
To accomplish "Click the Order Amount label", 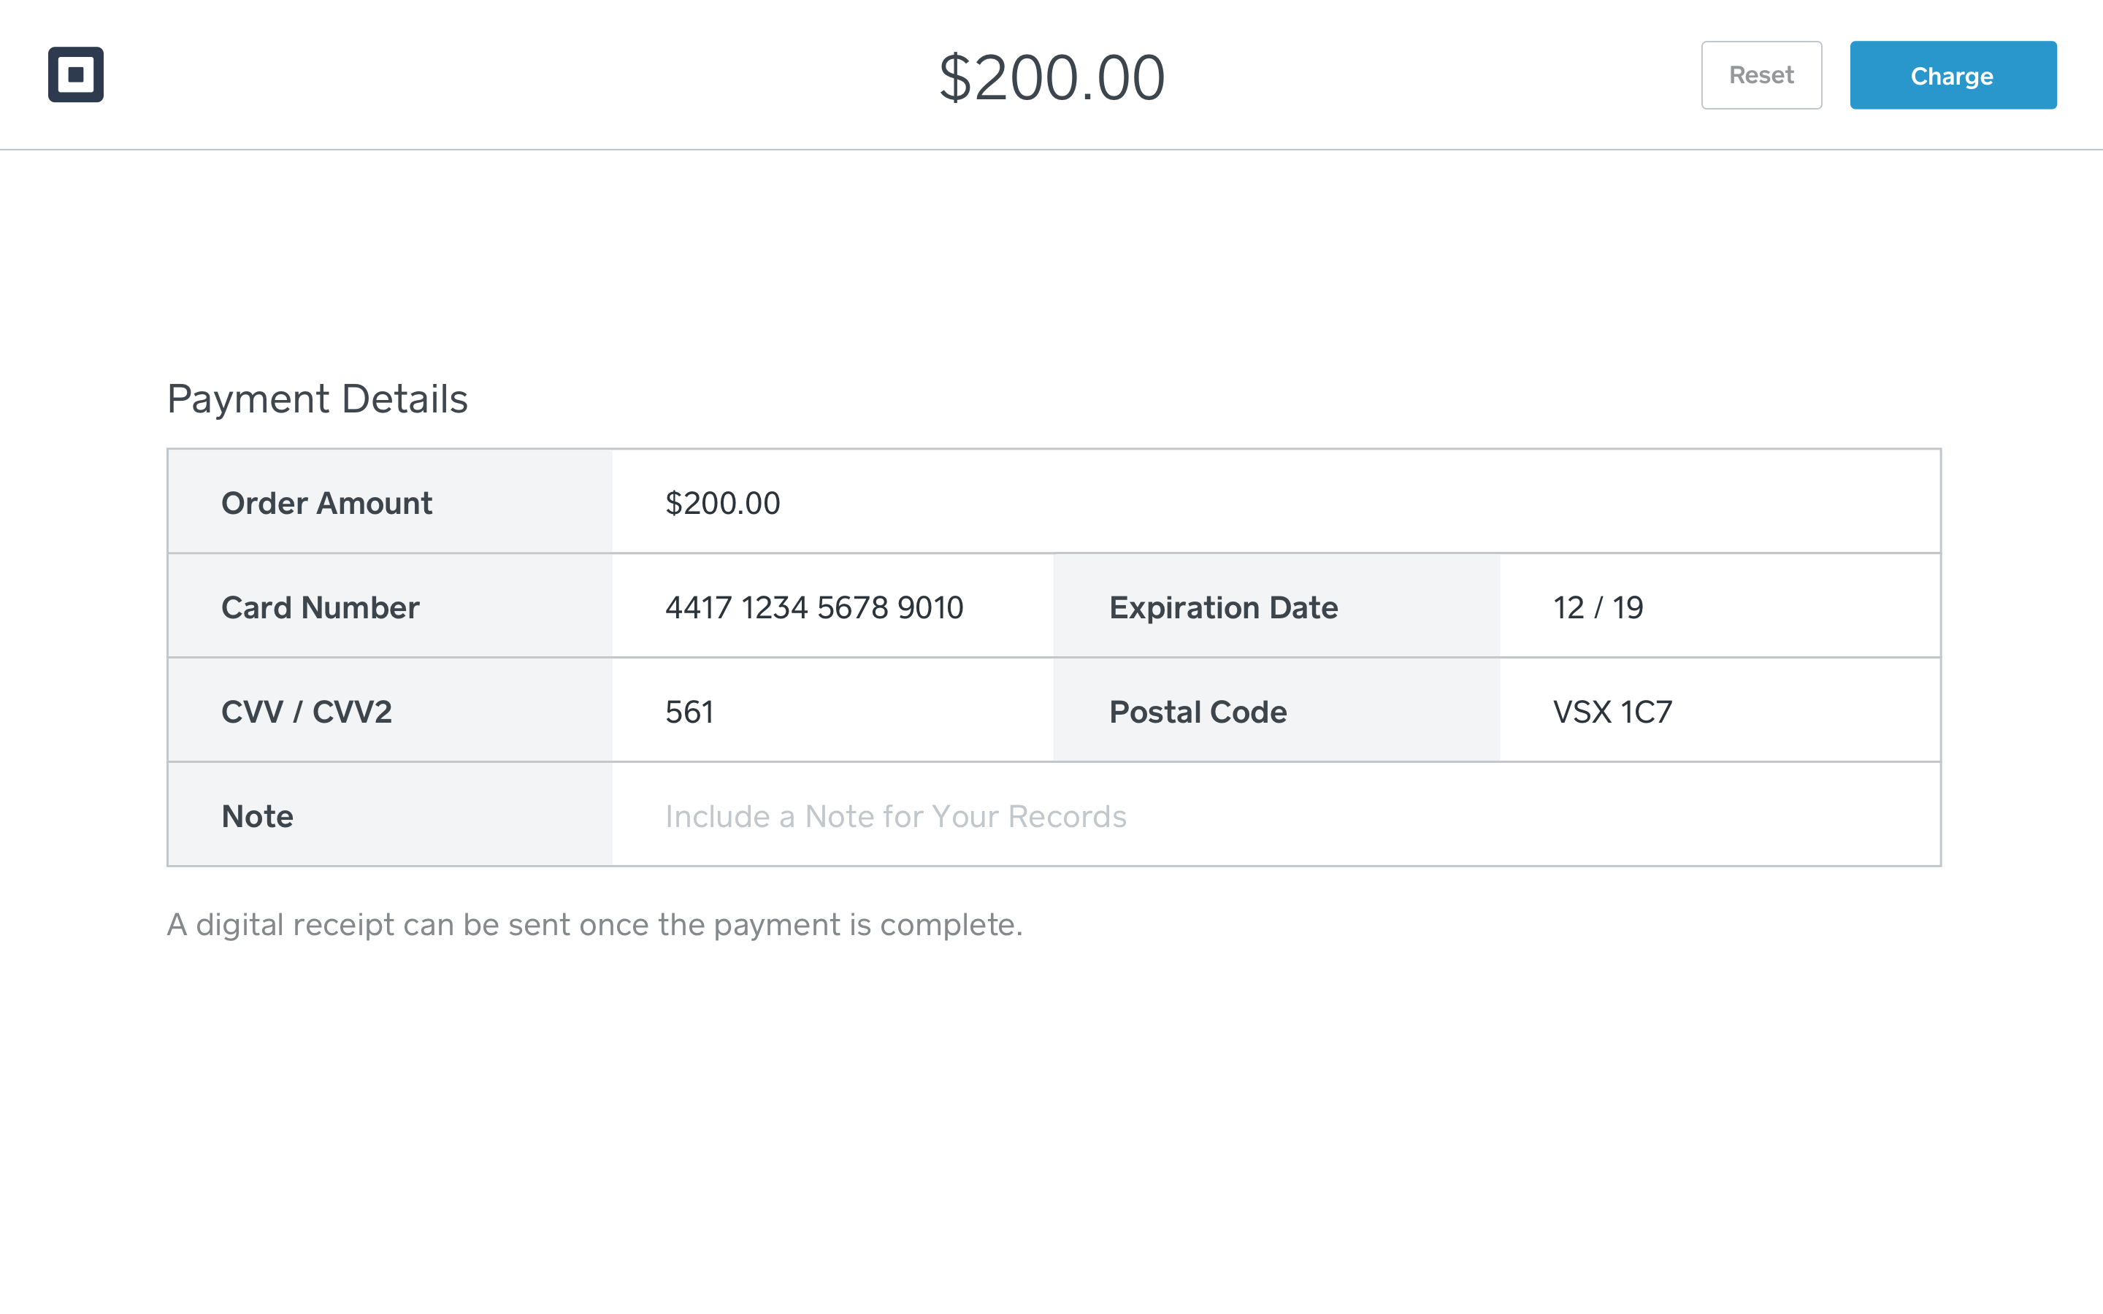I will (326, 503).
